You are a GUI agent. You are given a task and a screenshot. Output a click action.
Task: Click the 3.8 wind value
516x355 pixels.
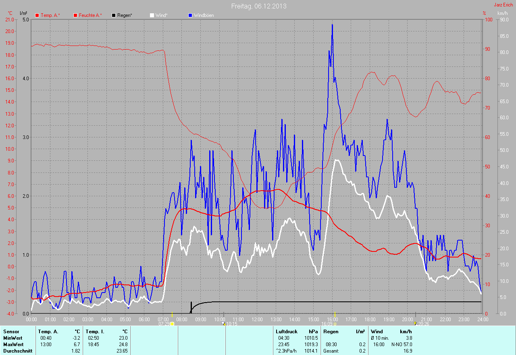pyautogui.click(x=408, y=338)
